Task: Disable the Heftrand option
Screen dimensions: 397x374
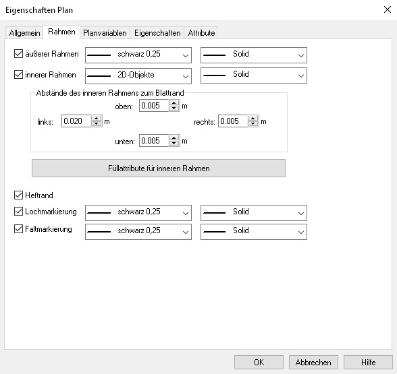Action: pos(18,195)
